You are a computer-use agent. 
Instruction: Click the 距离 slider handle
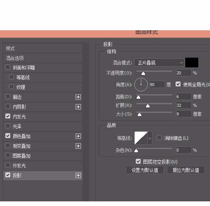(138, 97)
